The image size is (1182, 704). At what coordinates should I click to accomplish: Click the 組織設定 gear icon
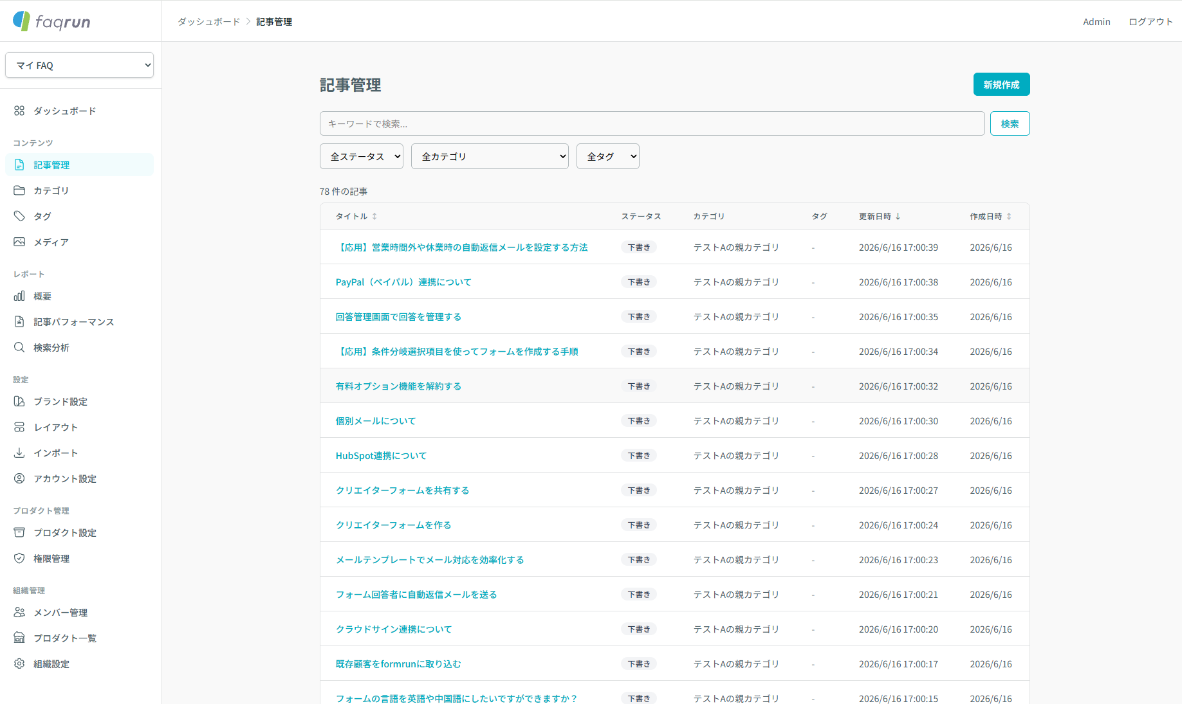point(19,663)
